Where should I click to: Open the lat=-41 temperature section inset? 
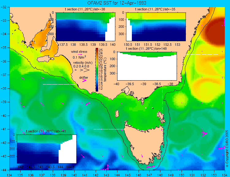47,149
